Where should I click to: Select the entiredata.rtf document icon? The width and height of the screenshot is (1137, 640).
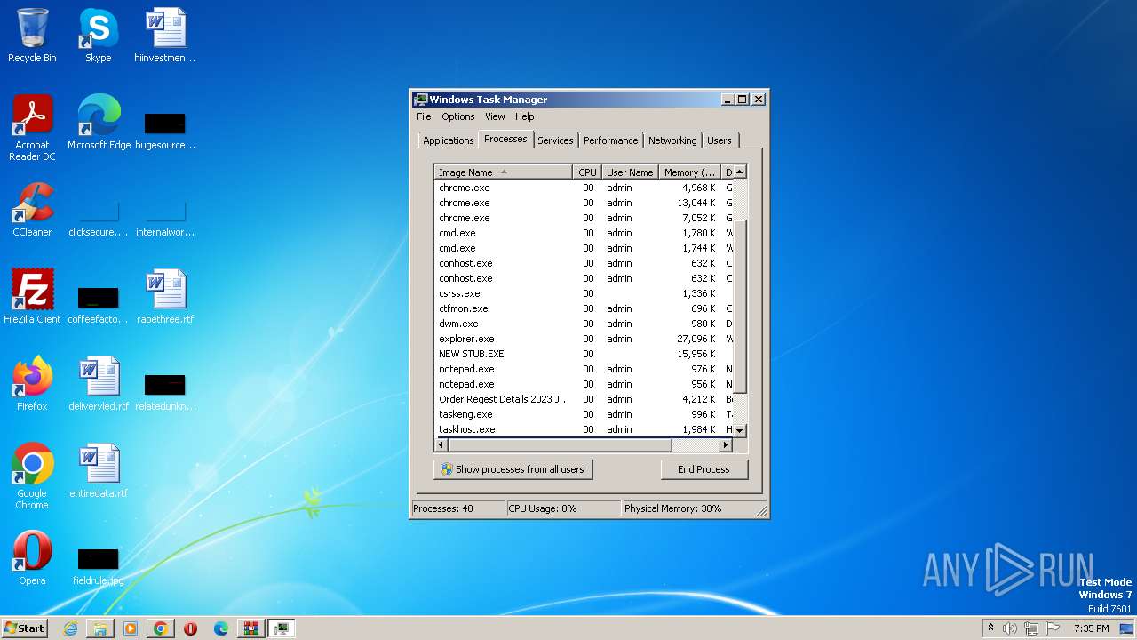point(99,471)
